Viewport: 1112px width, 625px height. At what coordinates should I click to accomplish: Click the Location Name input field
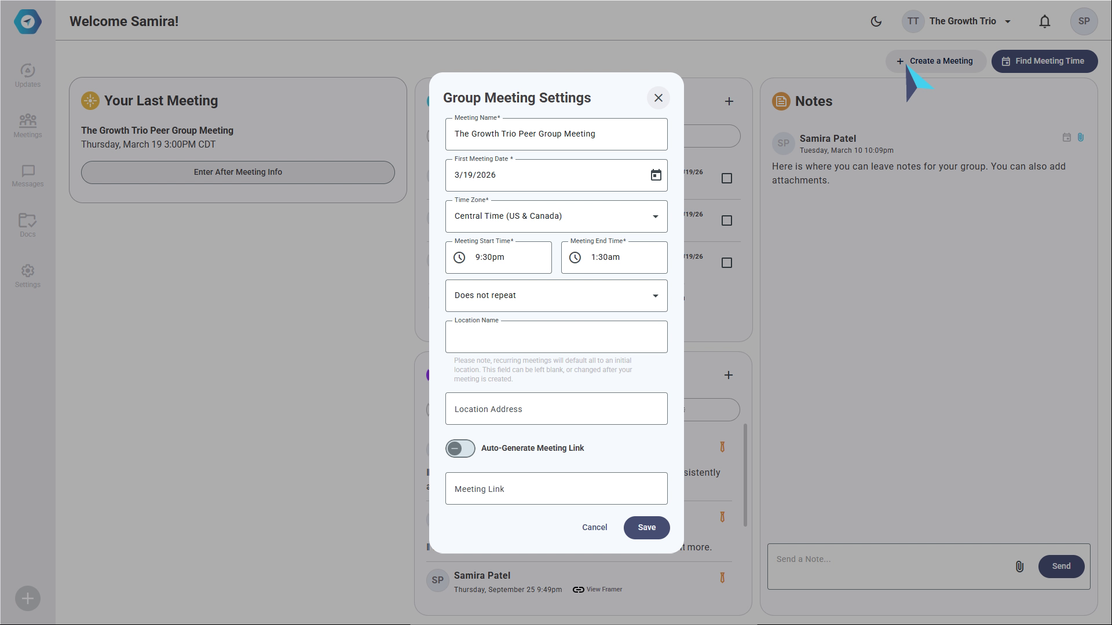coord(556,337)
